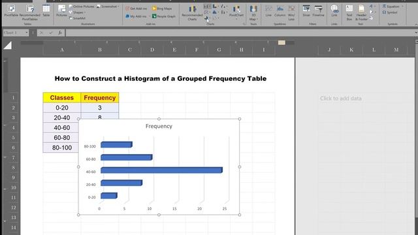Expand the PivotChart dropdown arrow
418x235 pixels.
[236, 19]
